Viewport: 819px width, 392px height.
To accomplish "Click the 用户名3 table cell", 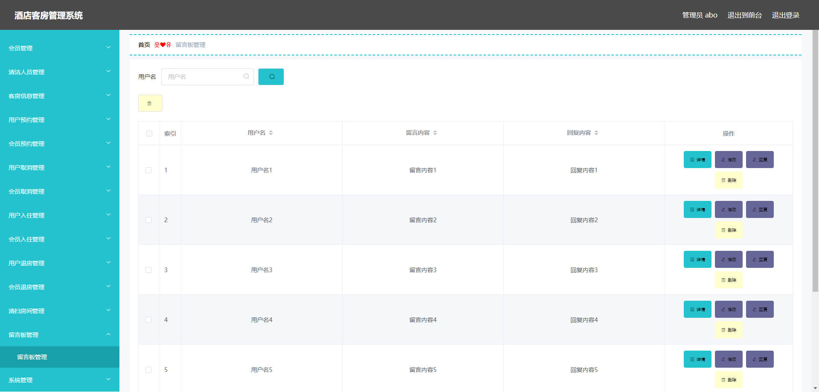I will tap(261, 270).
